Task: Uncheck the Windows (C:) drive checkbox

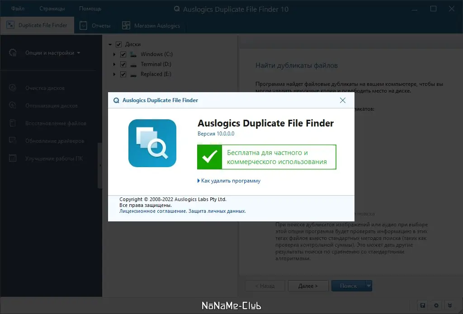Action: click(123, 54)
